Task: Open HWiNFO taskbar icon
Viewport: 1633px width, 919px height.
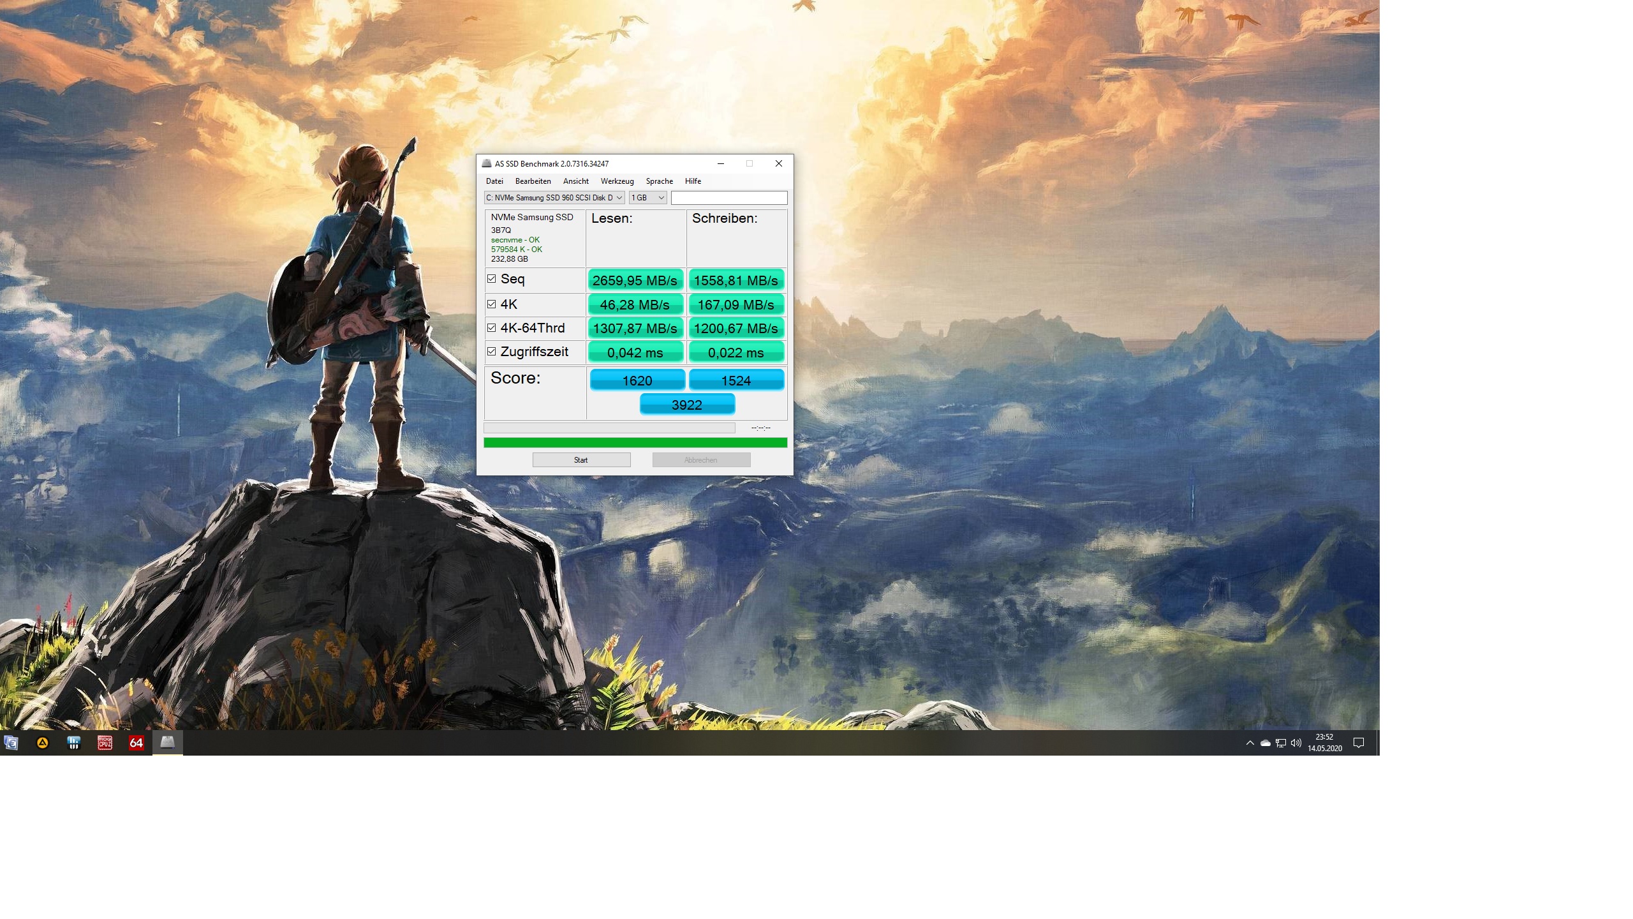Action: click(74, 743)
